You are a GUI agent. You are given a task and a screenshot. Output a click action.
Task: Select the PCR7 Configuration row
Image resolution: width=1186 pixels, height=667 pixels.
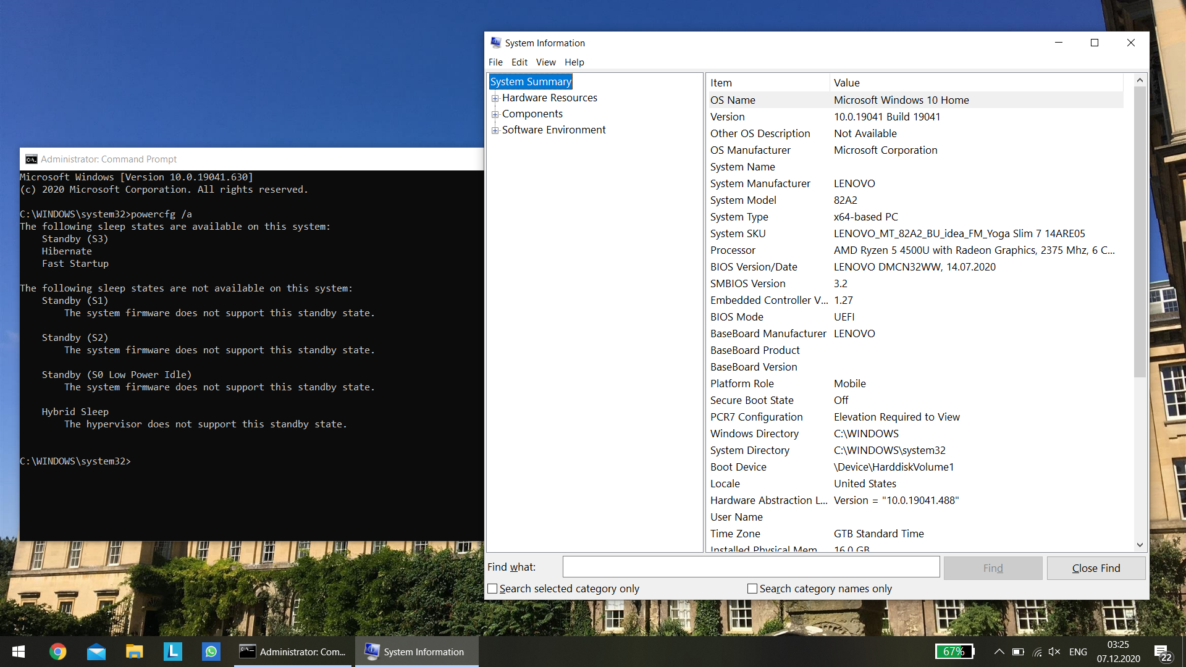(x=915, y=417)
